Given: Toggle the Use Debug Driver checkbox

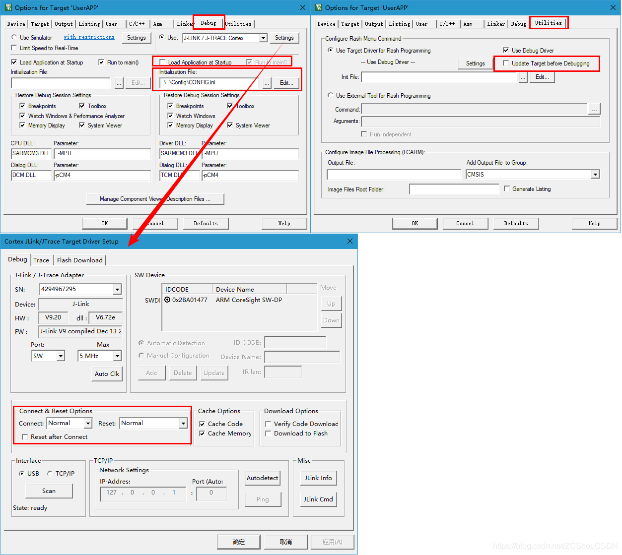Looking at the screenshot, I should tap(506, 50).
